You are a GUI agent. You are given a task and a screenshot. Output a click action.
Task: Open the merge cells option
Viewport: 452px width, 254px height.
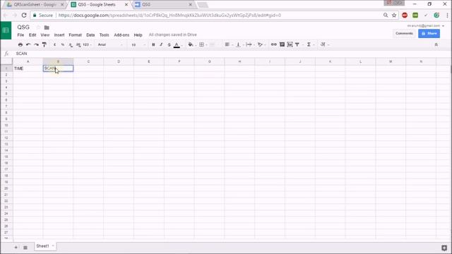pos(213,44)
